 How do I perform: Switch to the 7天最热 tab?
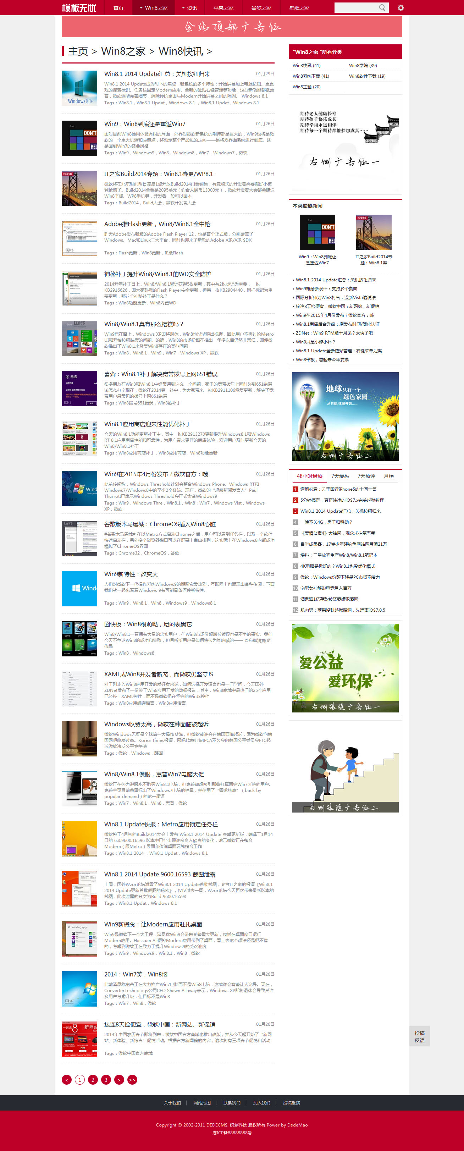340,476
